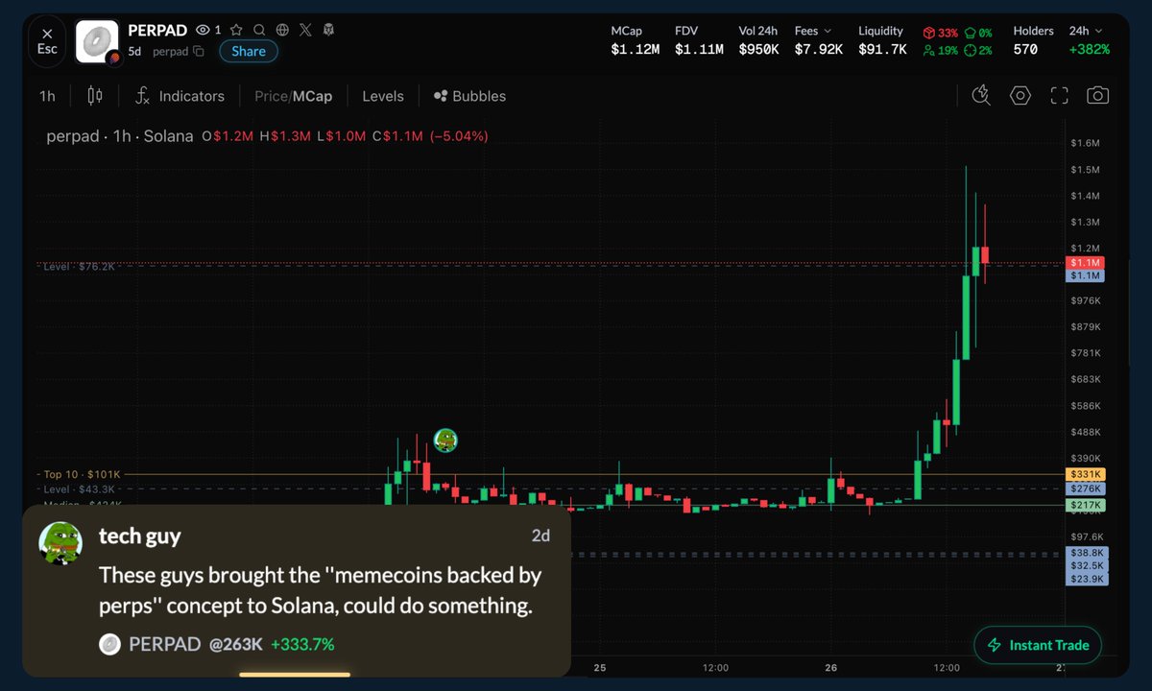Click the insiders 19% stat
The image size is (1152, 691).
click(x=940, y=50)
